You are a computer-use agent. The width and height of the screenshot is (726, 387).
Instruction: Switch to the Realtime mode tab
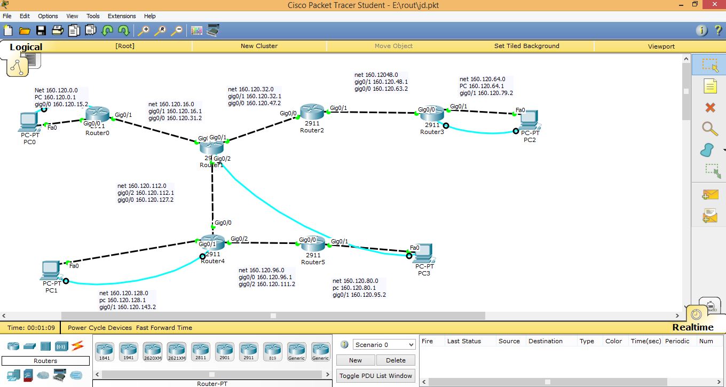[692, 327]
